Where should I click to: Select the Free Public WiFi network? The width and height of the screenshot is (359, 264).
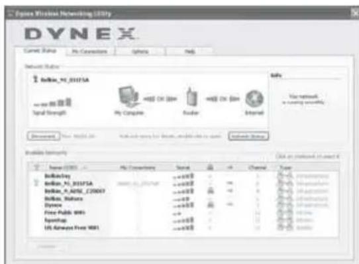pyautogui.click(x=183, y=213)
